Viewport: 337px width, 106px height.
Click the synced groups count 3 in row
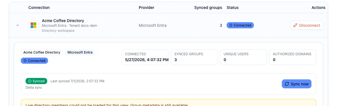click(221, 25)
